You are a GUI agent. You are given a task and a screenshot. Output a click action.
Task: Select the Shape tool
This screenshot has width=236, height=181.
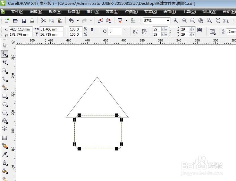[4, 54]
